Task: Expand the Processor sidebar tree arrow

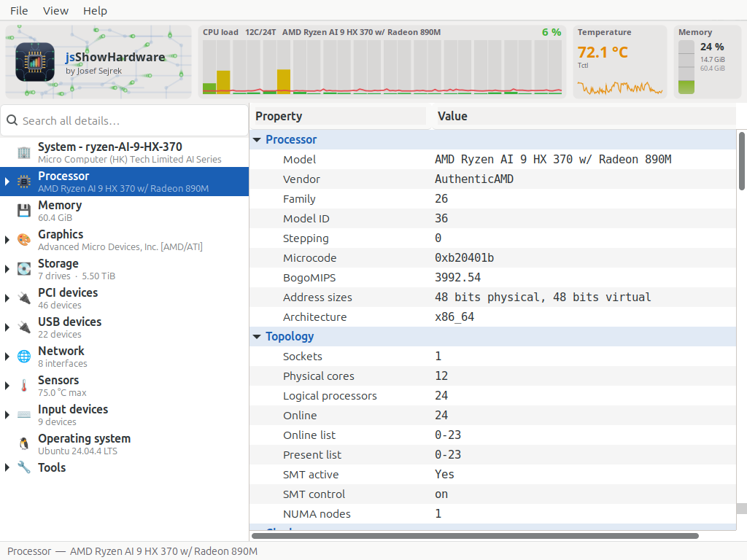Action: pos(7,182)
